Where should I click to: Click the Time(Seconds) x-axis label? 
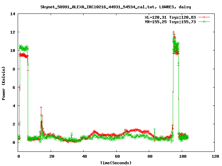coord(116,163)
